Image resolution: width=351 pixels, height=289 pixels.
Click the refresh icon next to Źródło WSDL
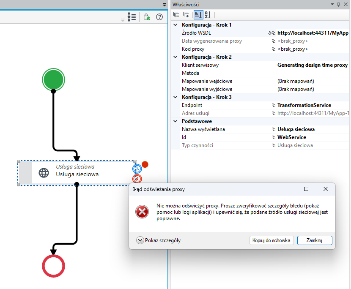point(270,33)
